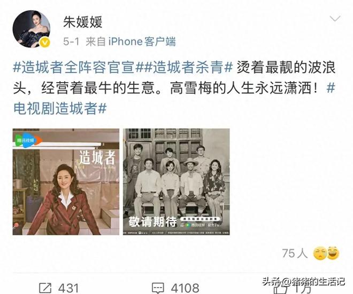This screenshot has height=294, width=353.
Task: Expand the post options chevron
Action: [x=335, y=19]
